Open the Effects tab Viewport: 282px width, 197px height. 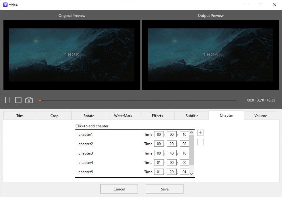[x=157, y=115]
